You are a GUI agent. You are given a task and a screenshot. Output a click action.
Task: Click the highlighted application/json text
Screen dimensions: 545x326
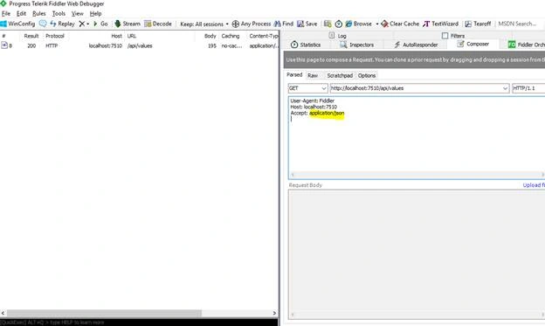pyautogui.click(x=327, y=113)
